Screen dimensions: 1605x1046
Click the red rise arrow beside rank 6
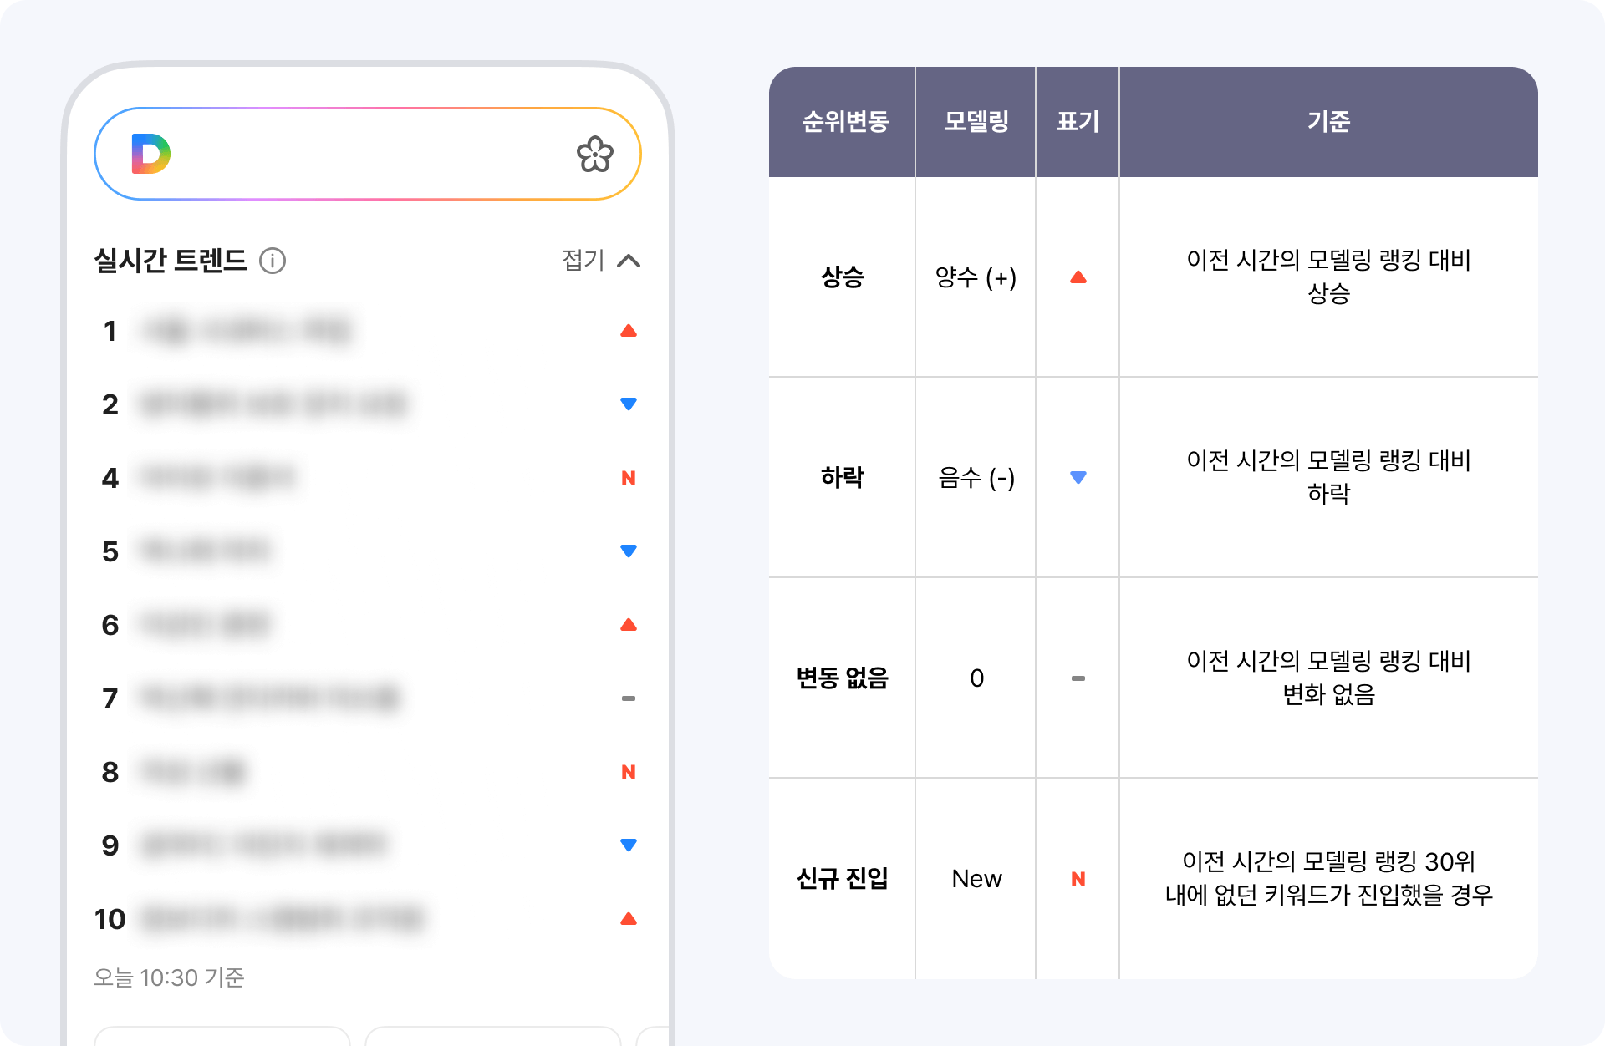click(628, 624)
